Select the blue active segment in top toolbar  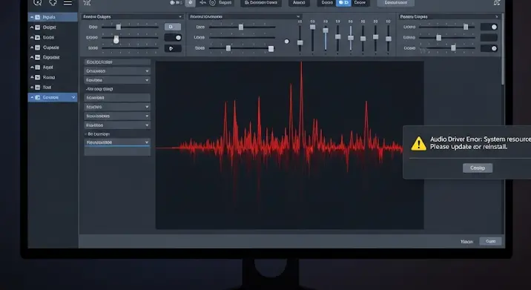(x=343, y=3)
